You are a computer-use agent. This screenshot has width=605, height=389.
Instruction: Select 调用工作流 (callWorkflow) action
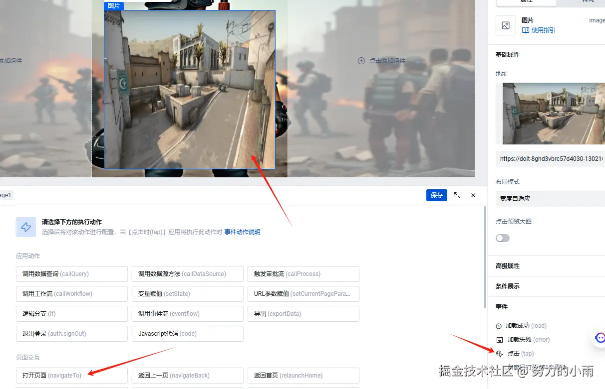(72, 294)
